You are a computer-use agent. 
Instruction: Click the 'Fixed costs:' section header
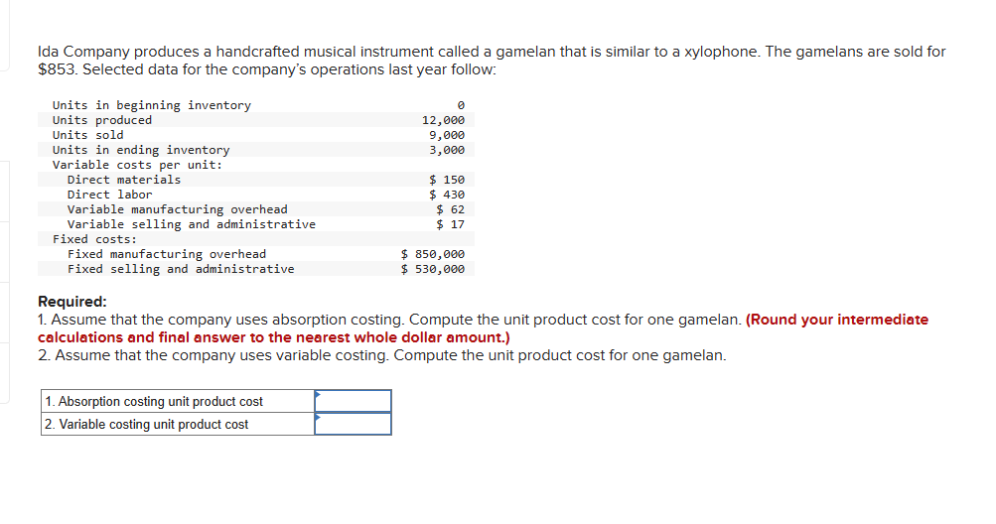coord(94,239)
